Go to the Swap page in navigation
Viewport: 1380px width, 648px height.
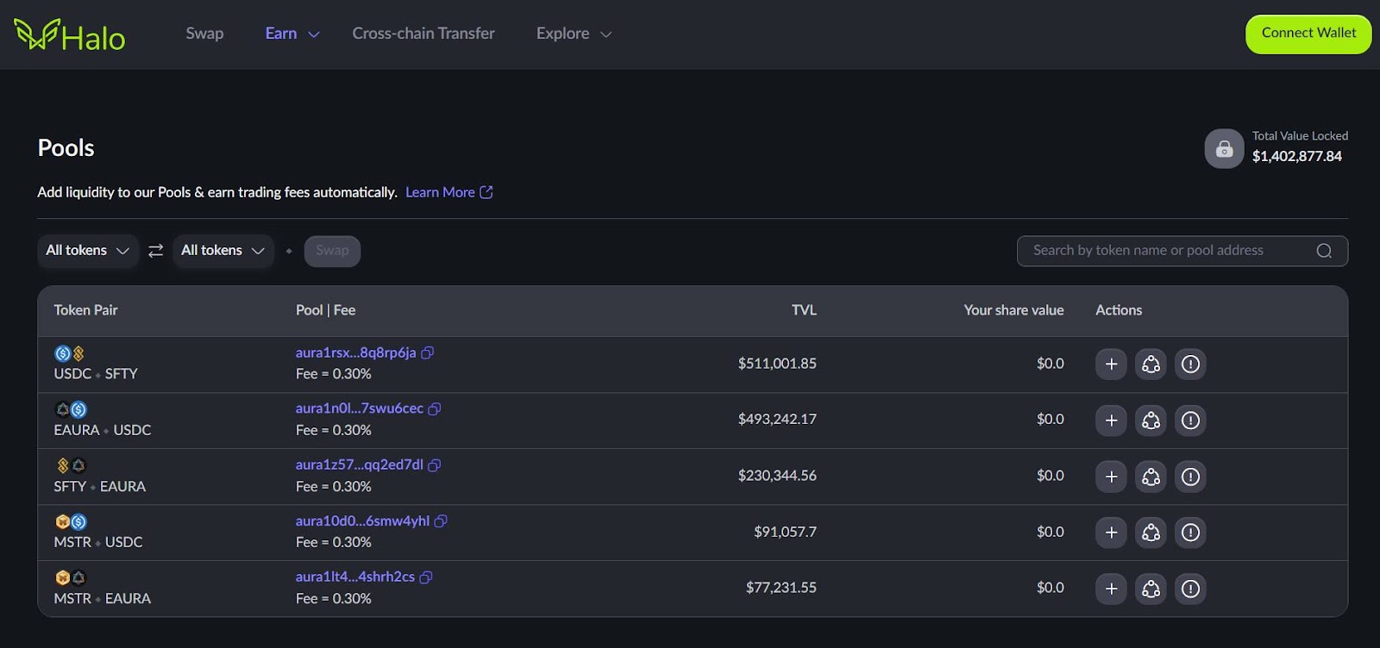point(204,34)
